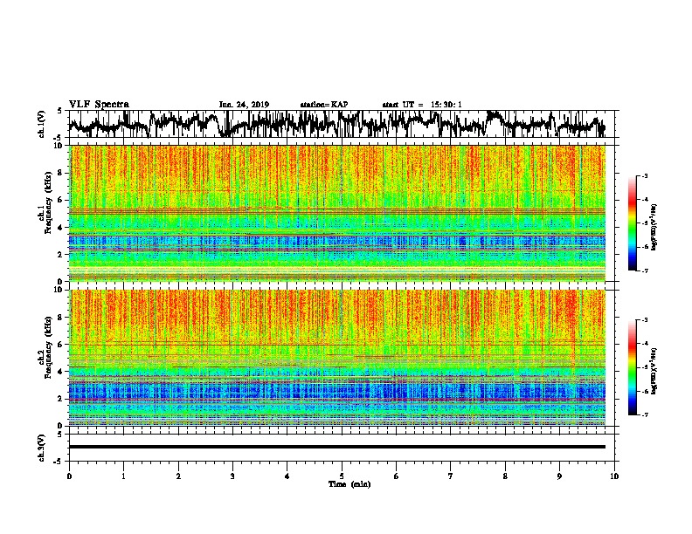
Task: Select the date text "Jan. 24, 2019"
Action: [x=244, y=105]
